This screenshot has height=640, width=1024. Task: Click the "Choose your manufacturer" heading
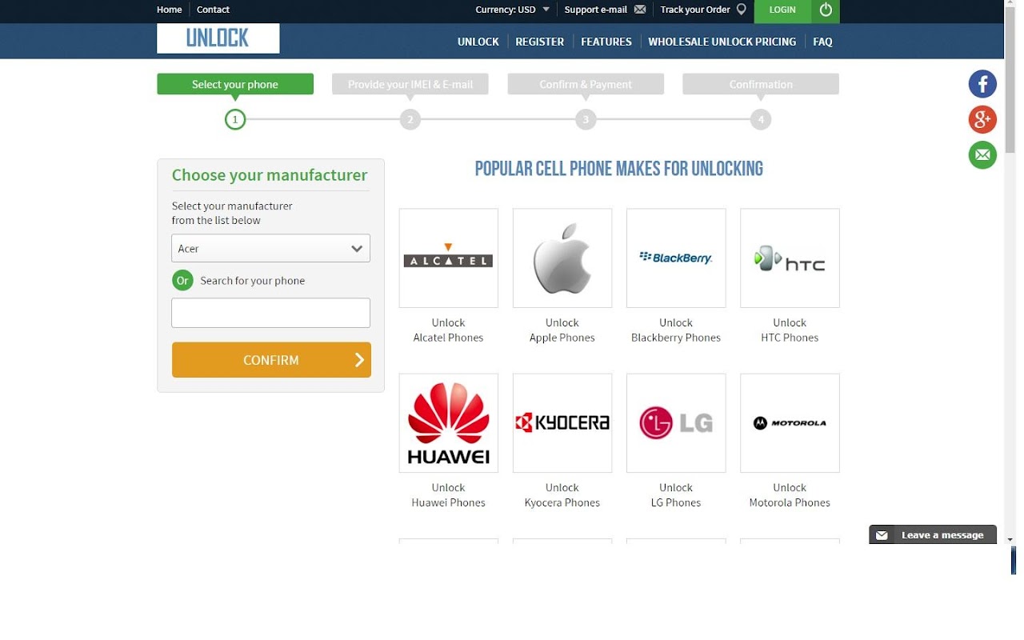pos(270,175)
